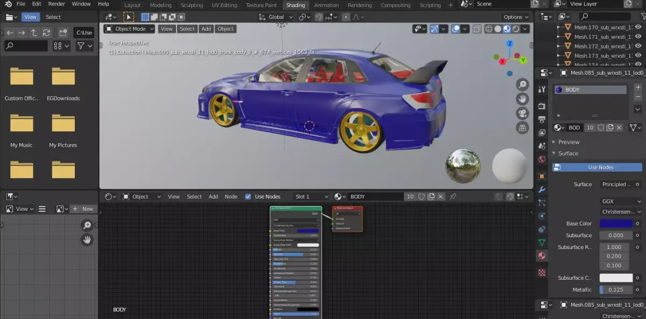Add material slot with plus button
This screenshot has width=646, height=319.
(x=638, y=87)
